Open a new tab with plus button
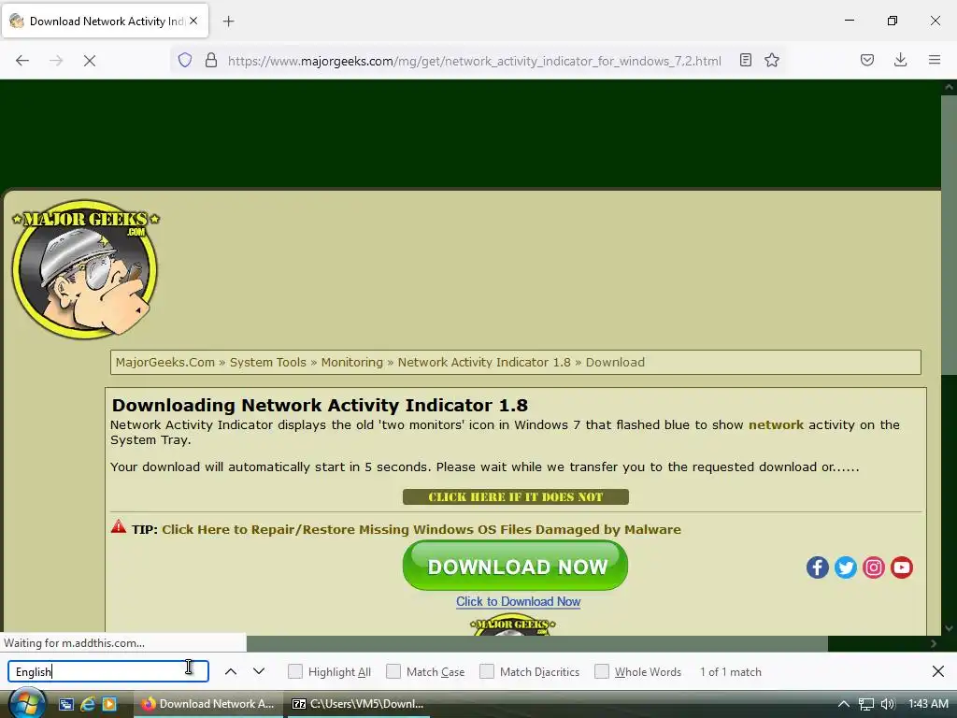 [228, 22]
